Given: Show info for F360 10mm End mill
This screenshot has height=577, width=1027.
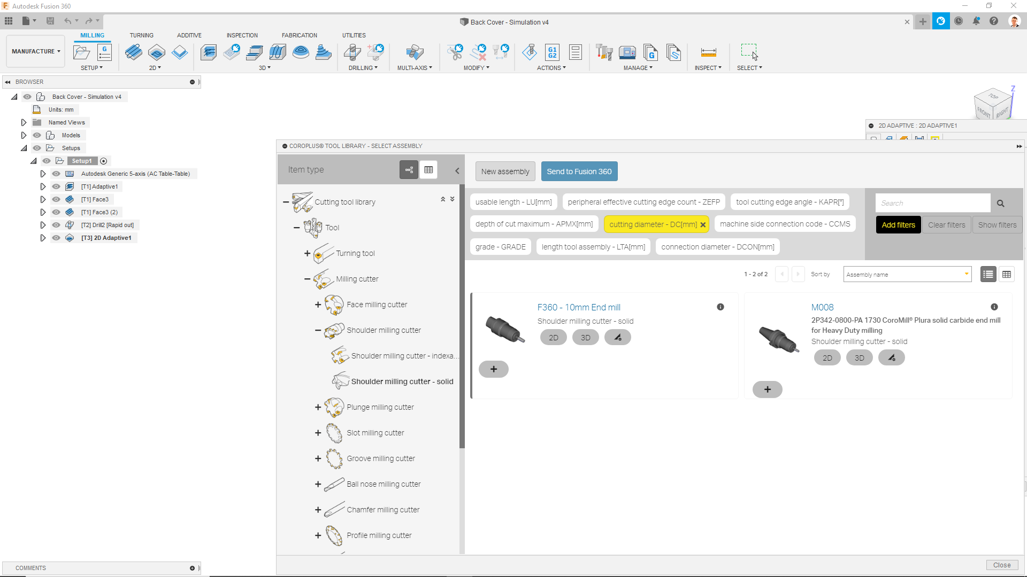Looking at the screenshot, I should pyautogui.click(x=720, y=307).
